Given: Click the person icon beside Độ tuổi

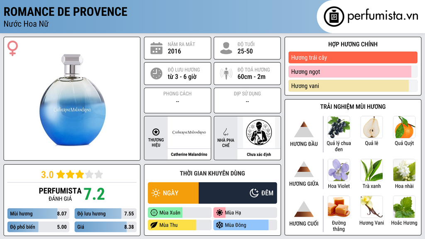Looking at the screenshot, I should pos(226,48).
